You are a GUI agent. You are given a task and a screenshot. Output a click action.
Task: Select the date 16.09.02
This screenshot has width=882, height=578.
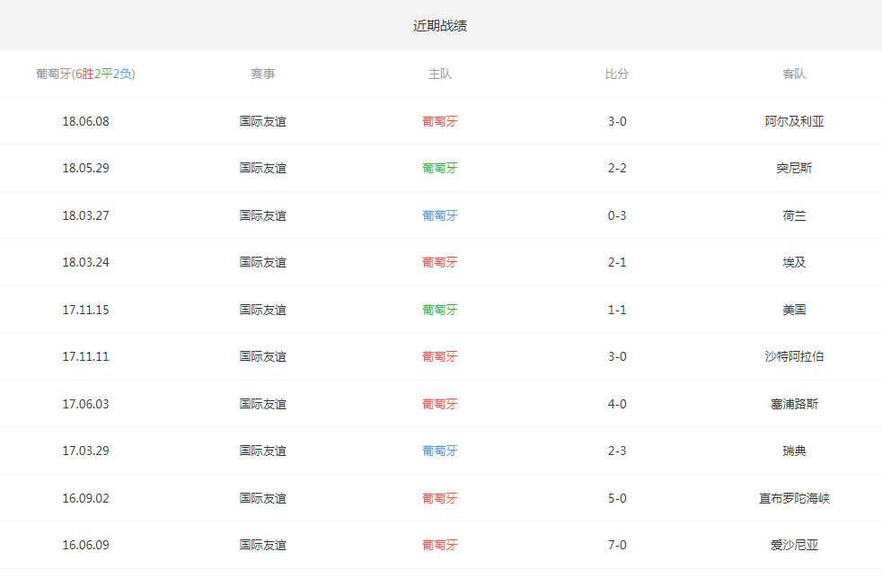85,498
